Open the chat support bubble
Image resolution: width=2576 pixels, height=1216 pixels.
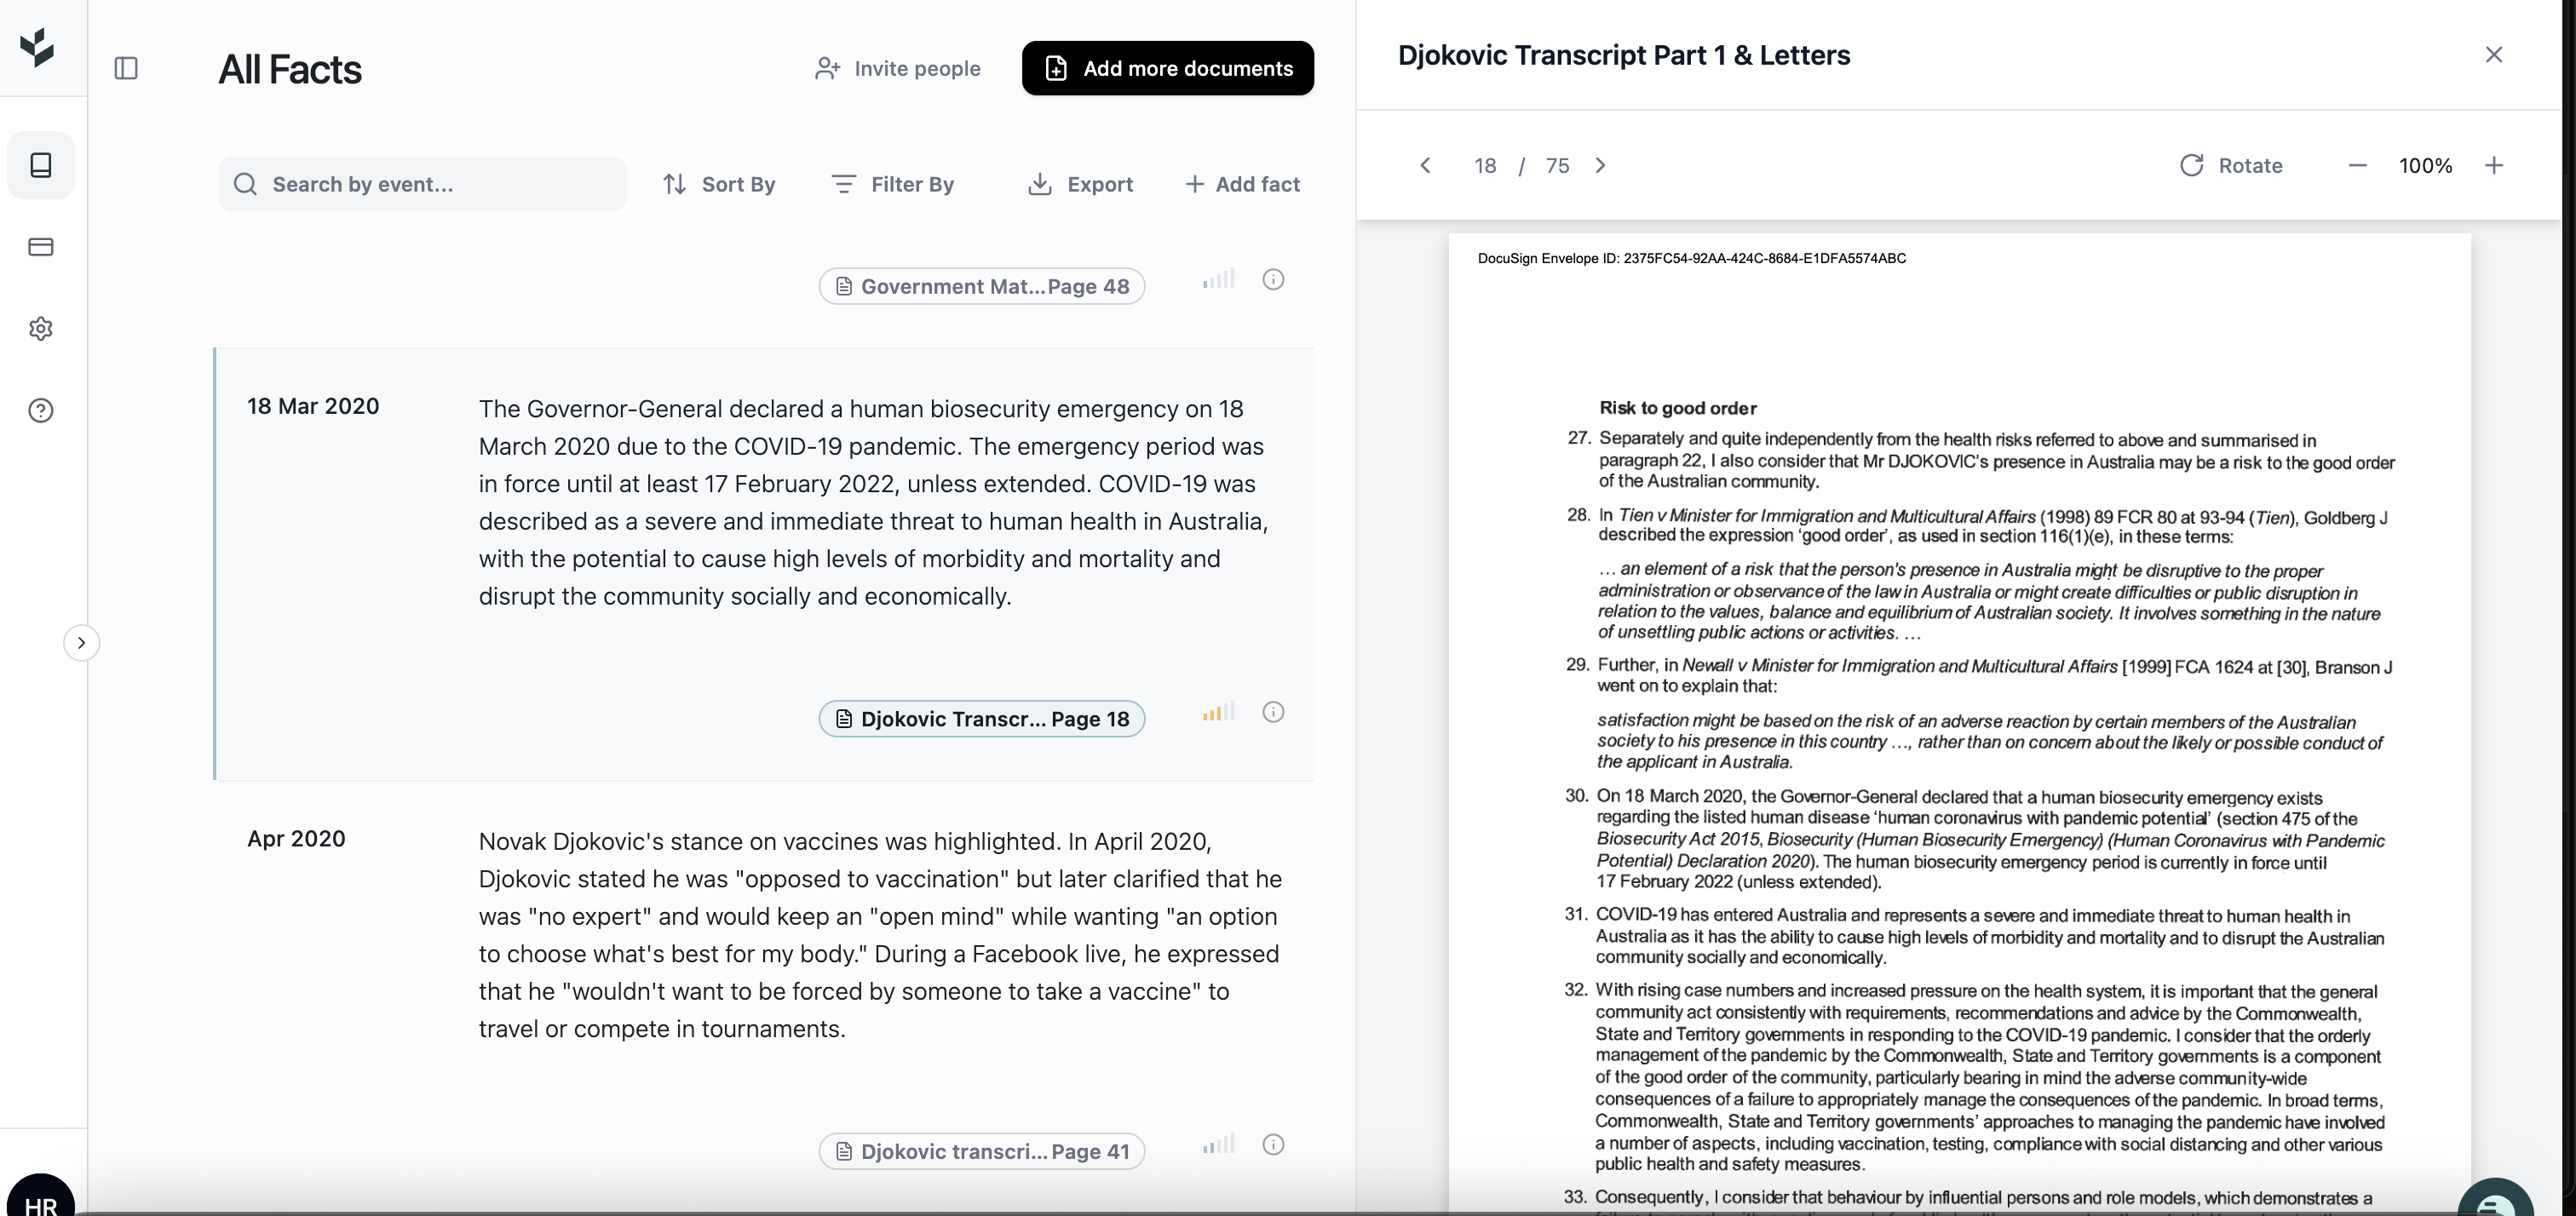point(2496,1198)
